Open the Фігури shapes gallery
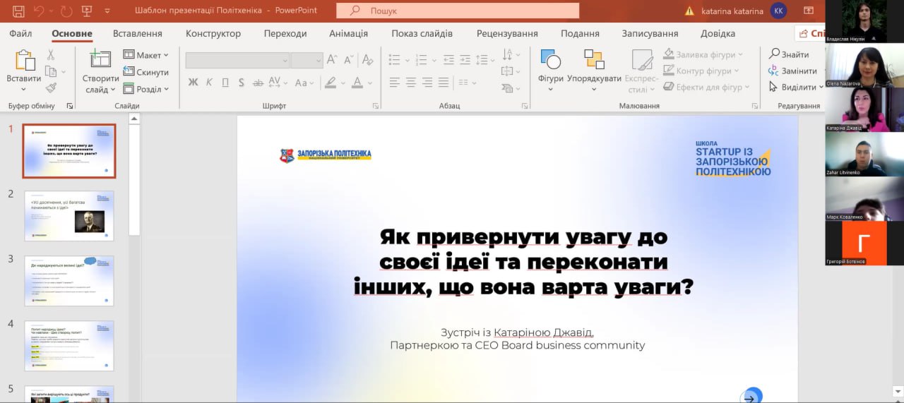904x403 pixels. tap(550, 61)
